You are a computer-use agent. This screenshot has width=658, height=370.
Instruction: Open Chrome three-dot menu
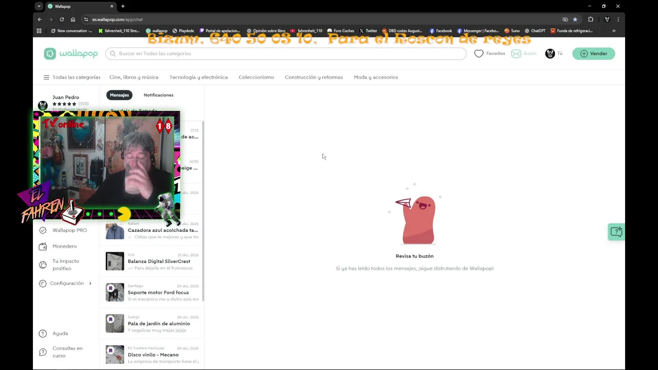(618, 20)
